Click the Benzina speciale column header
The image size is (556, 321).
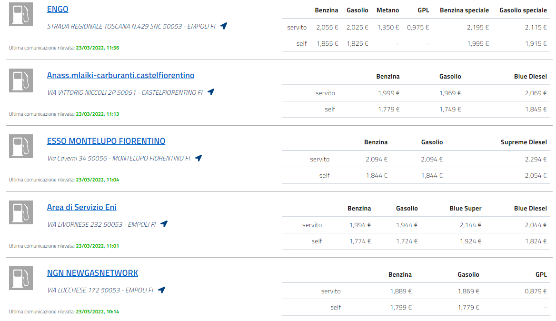click(464, 10)
